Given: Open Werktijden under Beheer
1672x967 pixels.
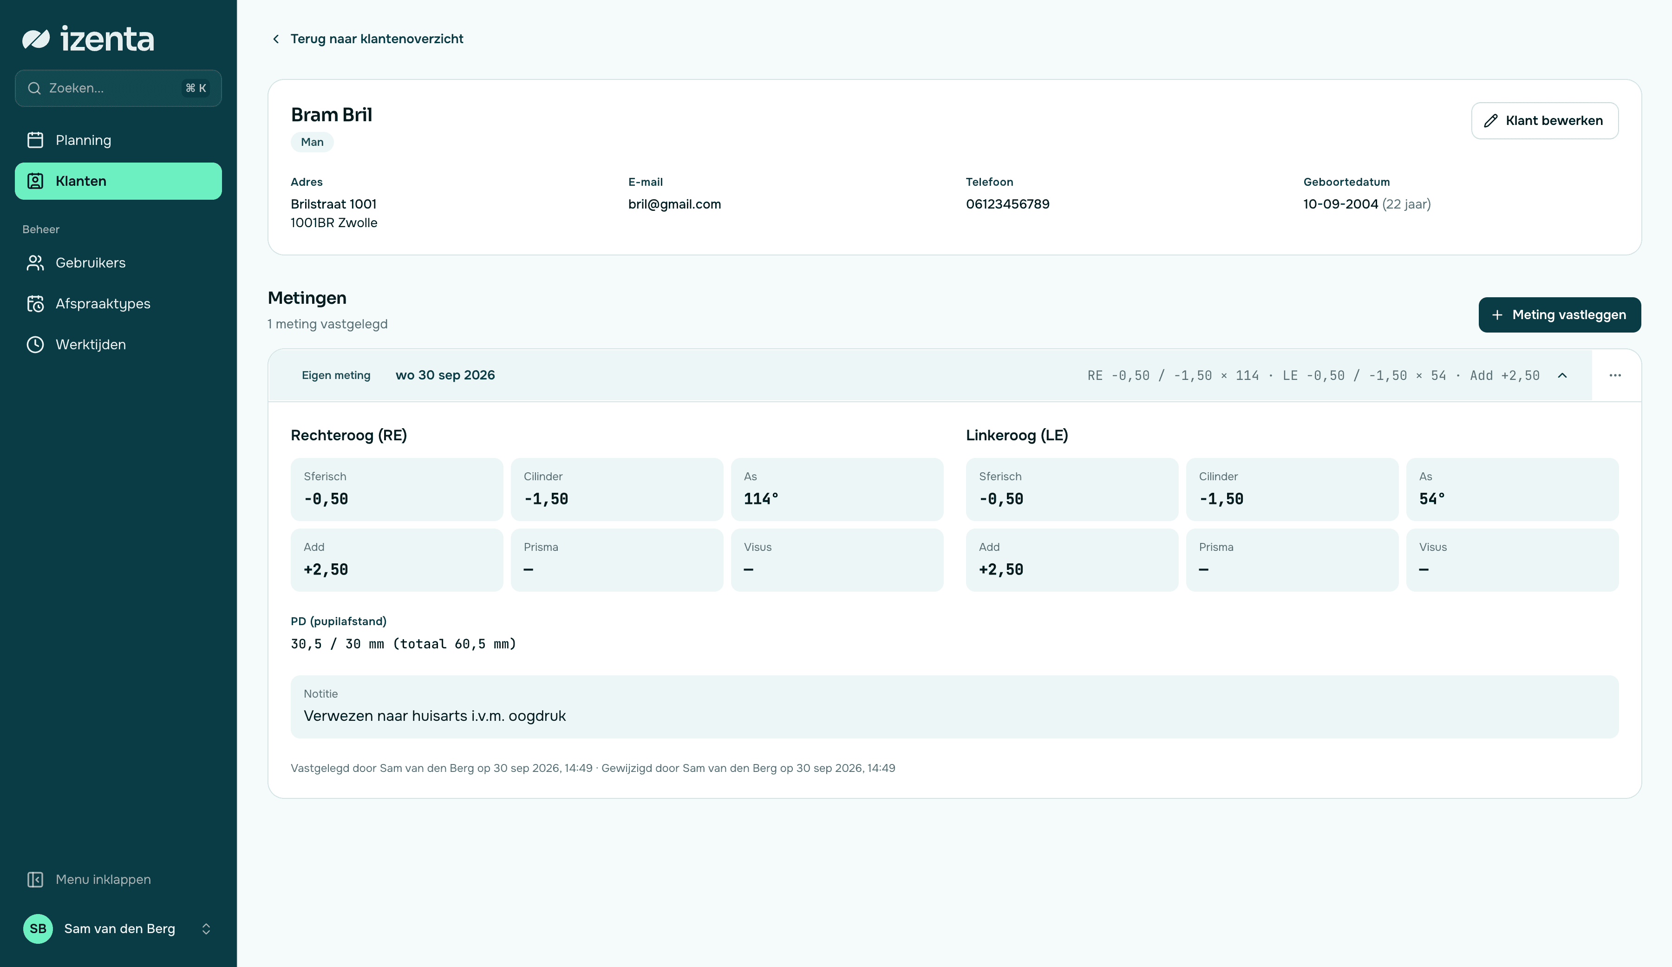Looking at the screenshot, I should (118, 345).
